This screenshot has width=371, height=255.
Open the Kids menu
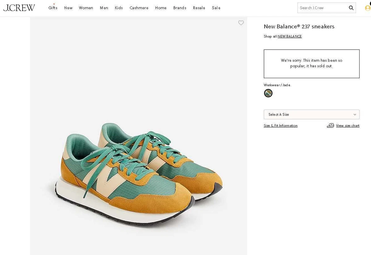119,8
